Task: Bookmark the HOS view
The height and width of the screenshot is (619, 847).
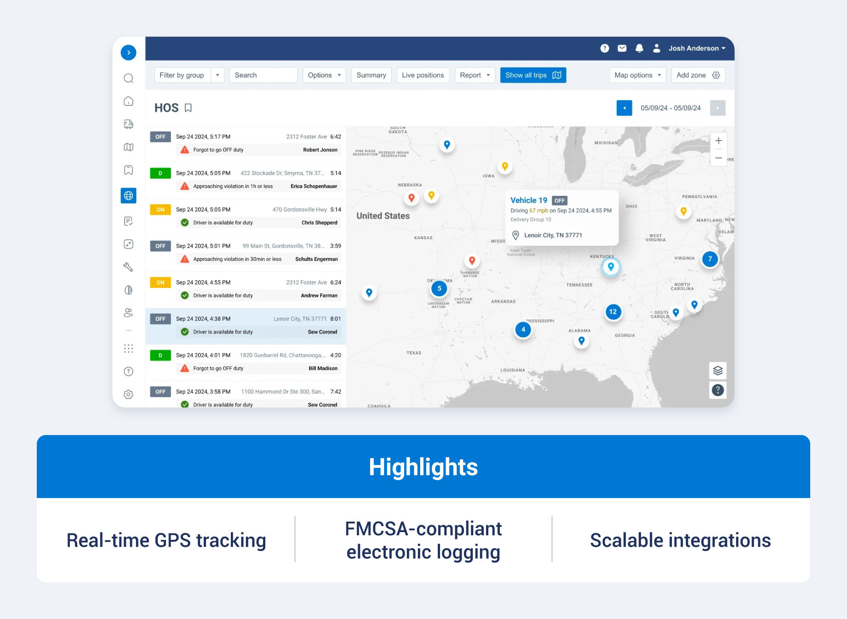Action: 188,108
